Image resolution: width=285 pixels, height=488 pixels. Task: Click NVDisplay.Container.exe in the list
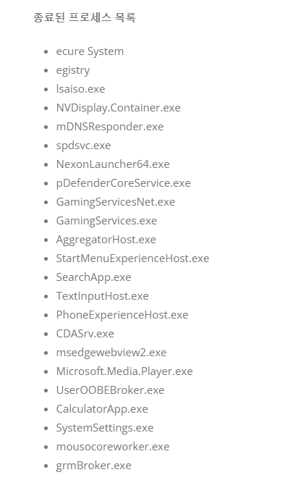point(118,108)
